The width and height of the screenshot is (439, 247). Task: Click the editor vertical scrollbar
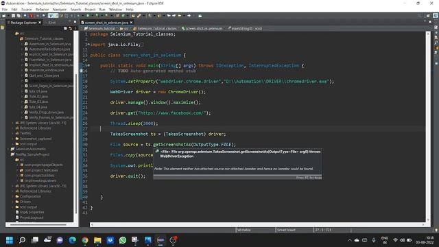428,126
